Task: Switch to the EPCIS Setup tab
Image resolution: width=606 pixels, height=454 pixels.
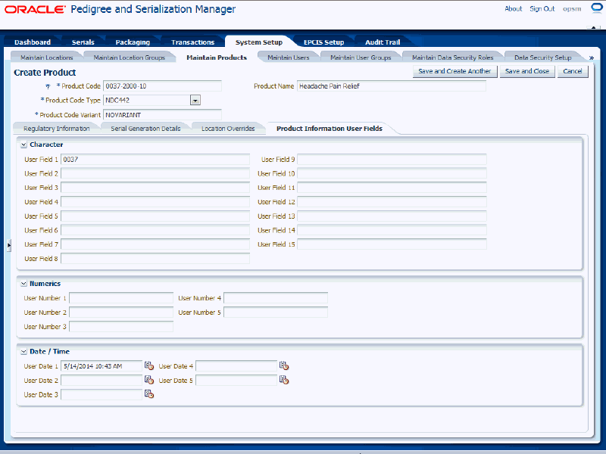Action: pyautogui.click(x=324, y=42)
